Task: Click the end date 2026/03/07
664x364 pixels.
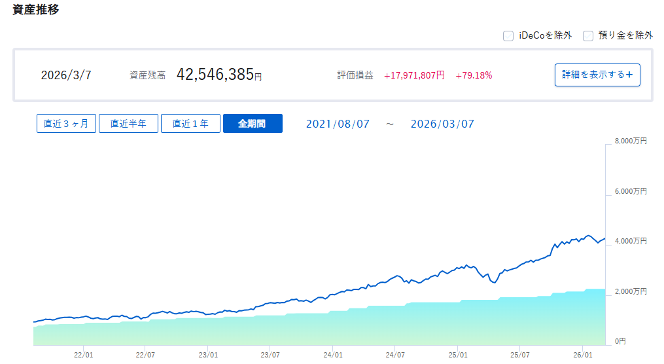Action: tap(442, 124)
